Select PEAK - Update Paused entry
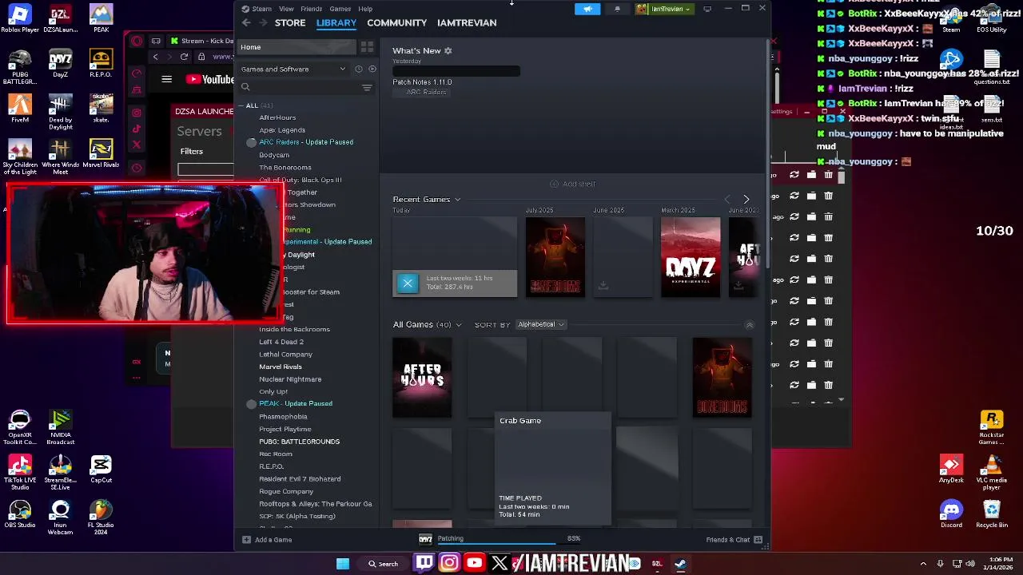 (x=295, y=403)
